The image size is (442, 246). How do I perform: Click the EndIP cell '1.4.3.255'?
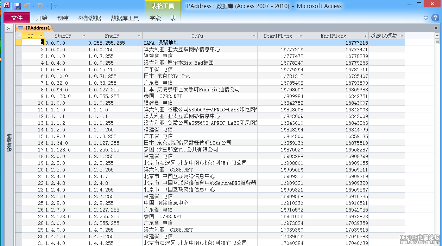point(115,236)
